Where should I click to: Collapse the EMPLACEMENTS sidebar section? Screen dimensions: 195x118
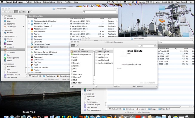(3, 36)
